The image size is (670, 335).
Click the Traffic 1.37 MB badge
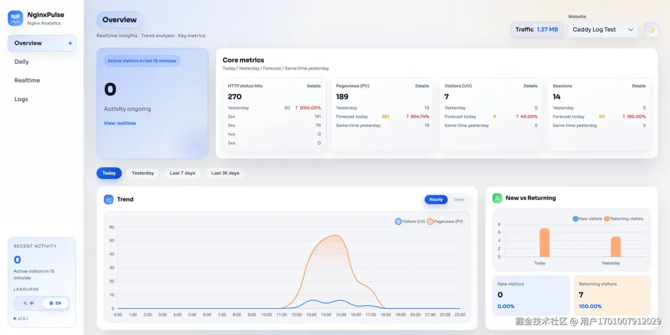(x=537, y=30)
